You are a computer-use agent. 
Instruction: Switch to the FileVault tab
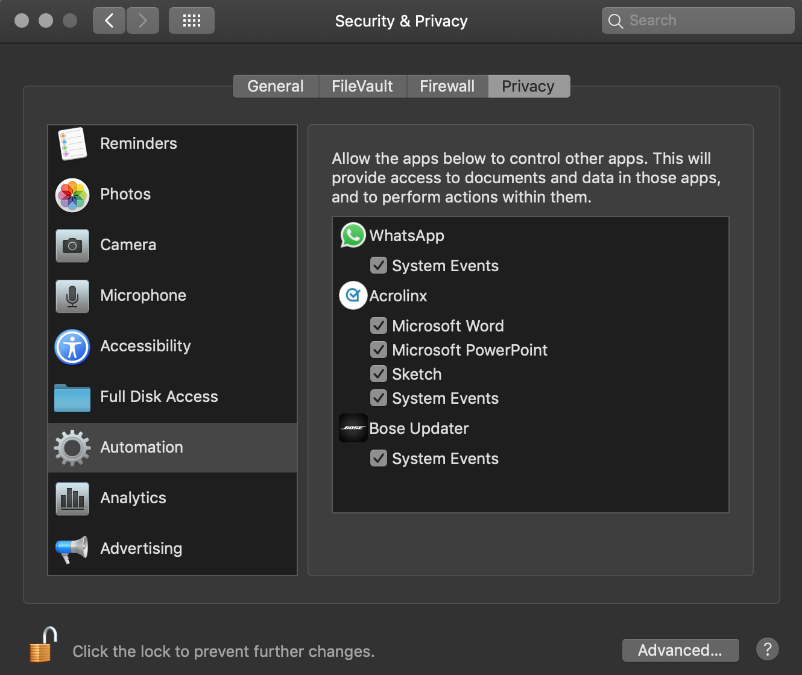click(362, 86)
